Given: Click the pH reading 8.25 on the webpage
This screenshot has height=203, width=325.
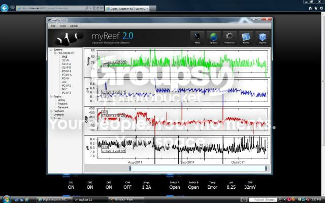Looking at the screenshot, I should [x=231, y=187].
